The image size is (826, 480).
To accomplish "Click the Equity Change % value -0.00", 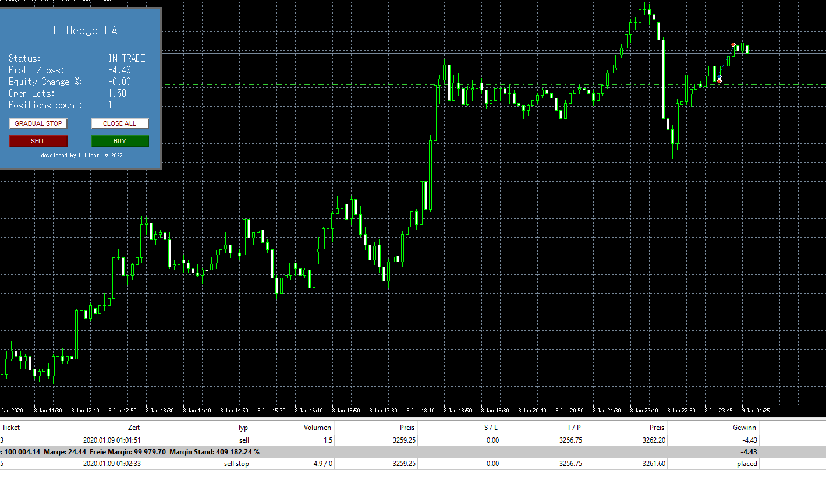I will click(119, 82).
